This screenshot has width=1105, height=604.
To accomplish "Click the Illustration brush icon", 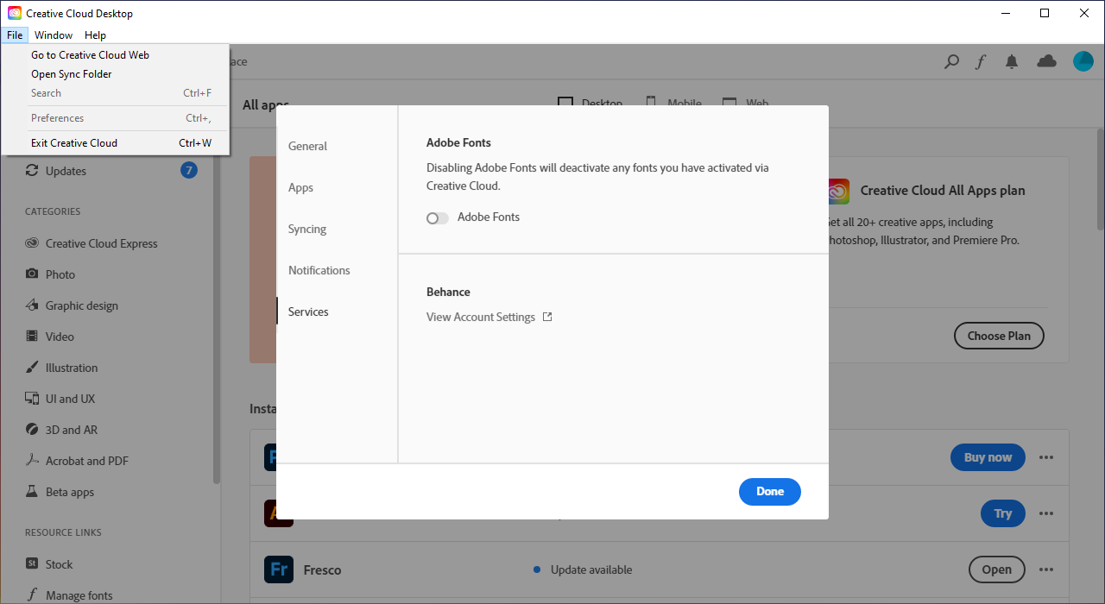I will tap(32, 368).
